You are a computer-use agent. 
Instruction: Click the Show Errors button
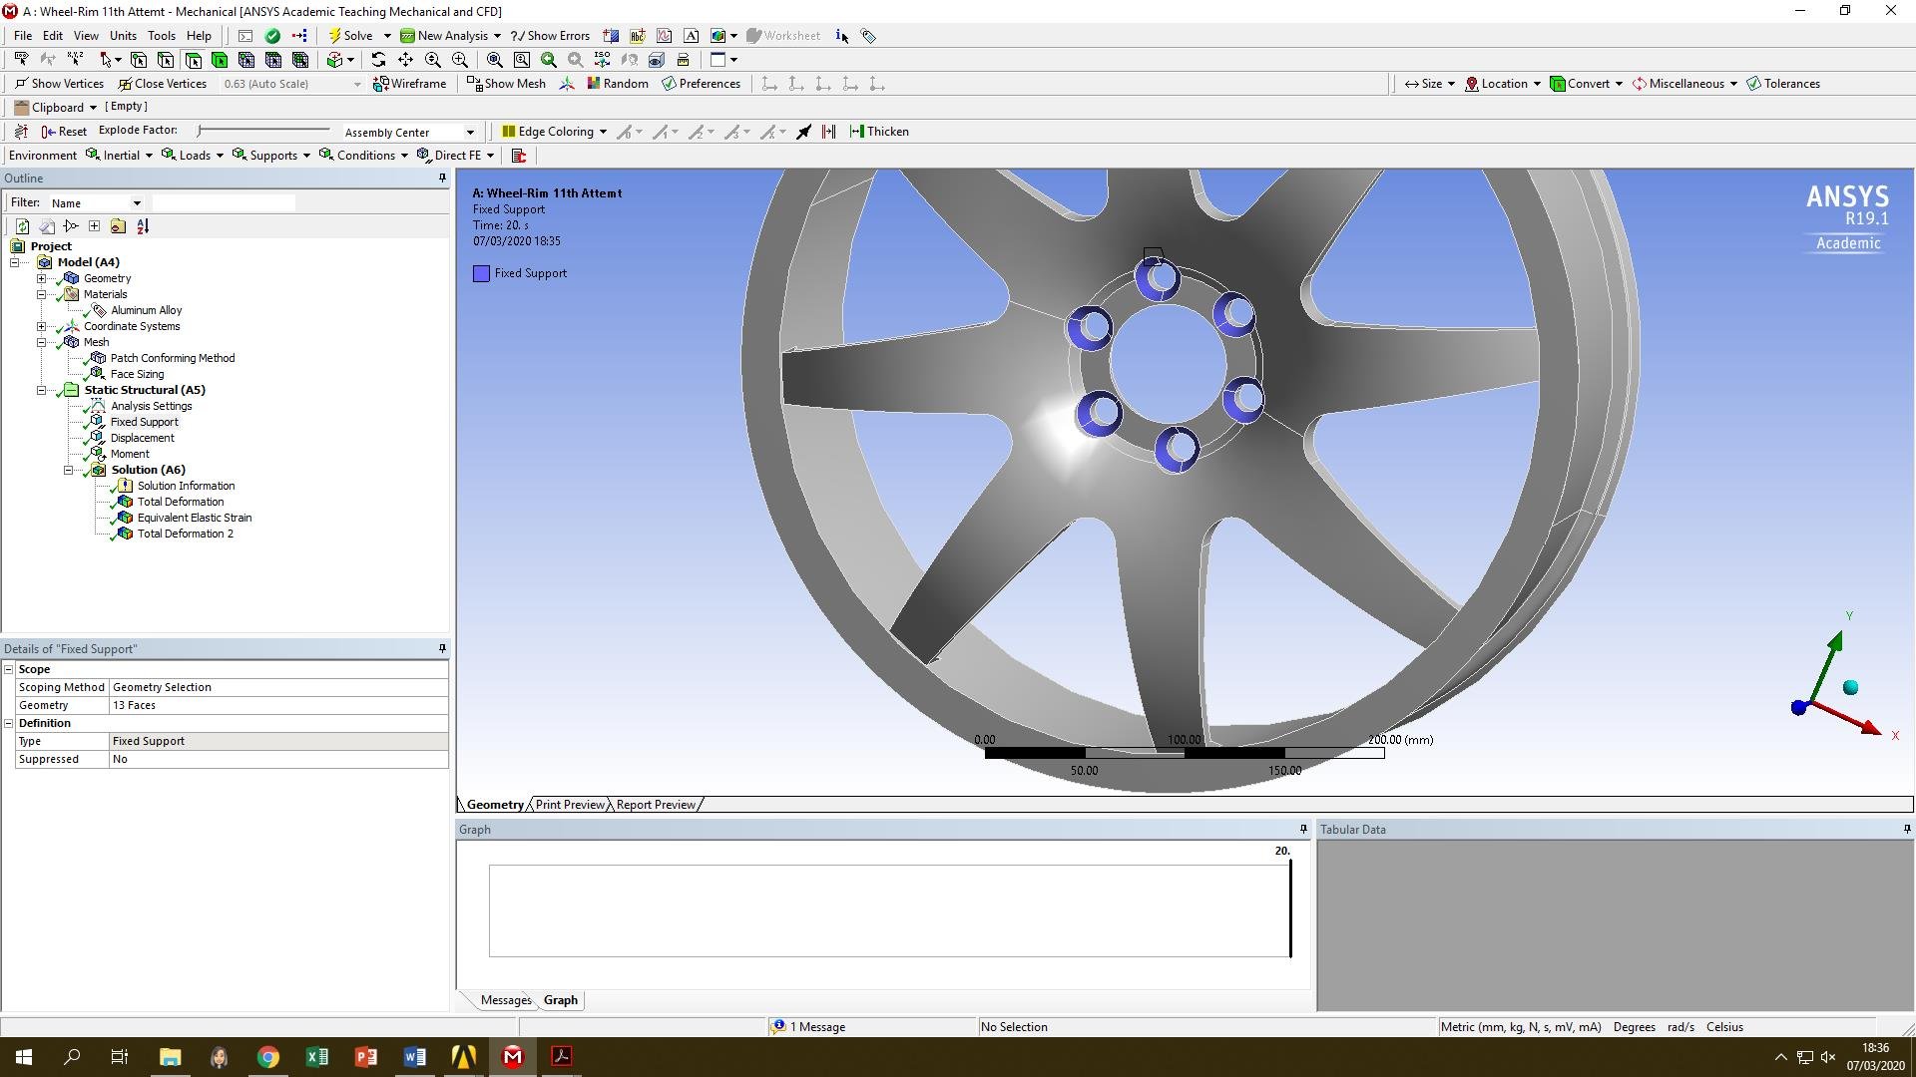point(550,36)
